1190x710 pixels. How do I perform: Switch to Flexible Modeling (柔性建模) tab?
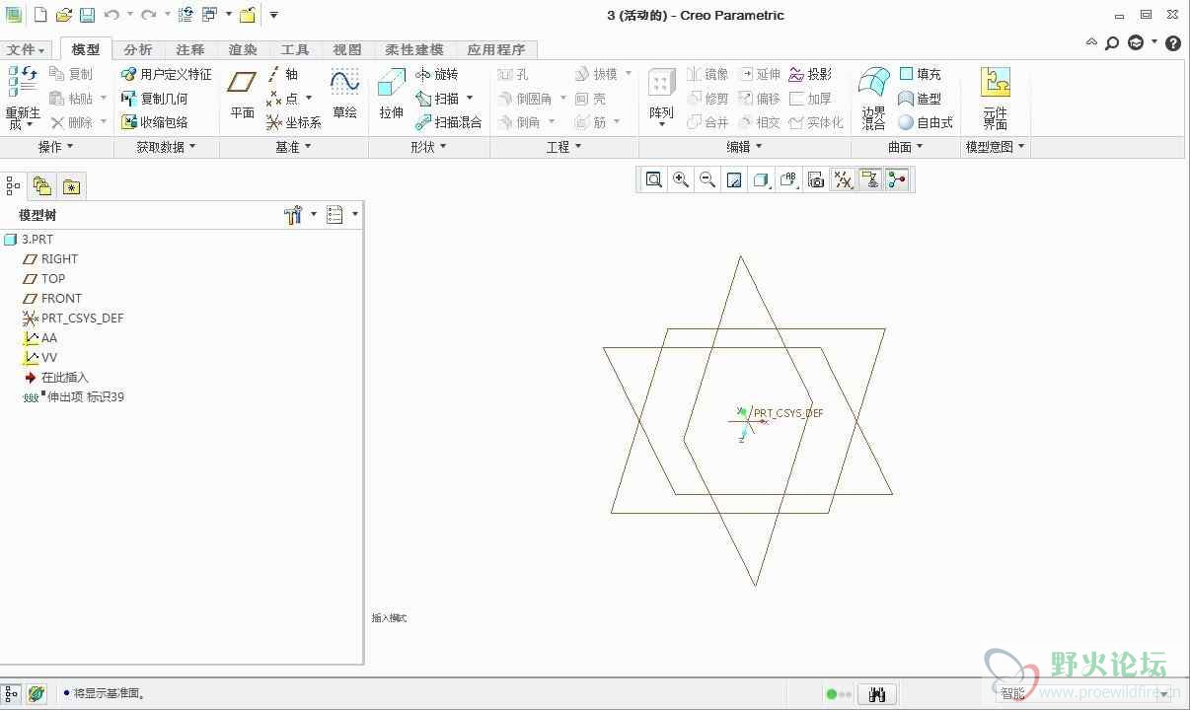[414, 49]
